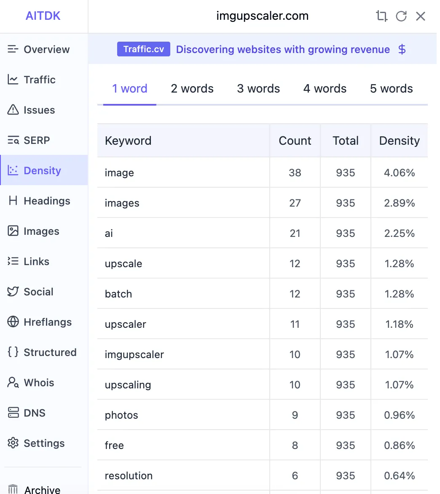Open the Overview menu label

click(47, 50)
